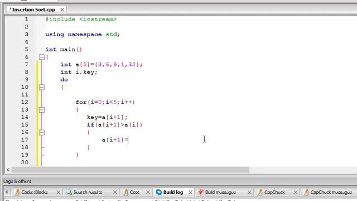Screen dimensions: 357x201
Task: Click the array declaration 'int a[5]={3,6,9,1,32};'
Action: pyautogui.click(x=102, y=65)
